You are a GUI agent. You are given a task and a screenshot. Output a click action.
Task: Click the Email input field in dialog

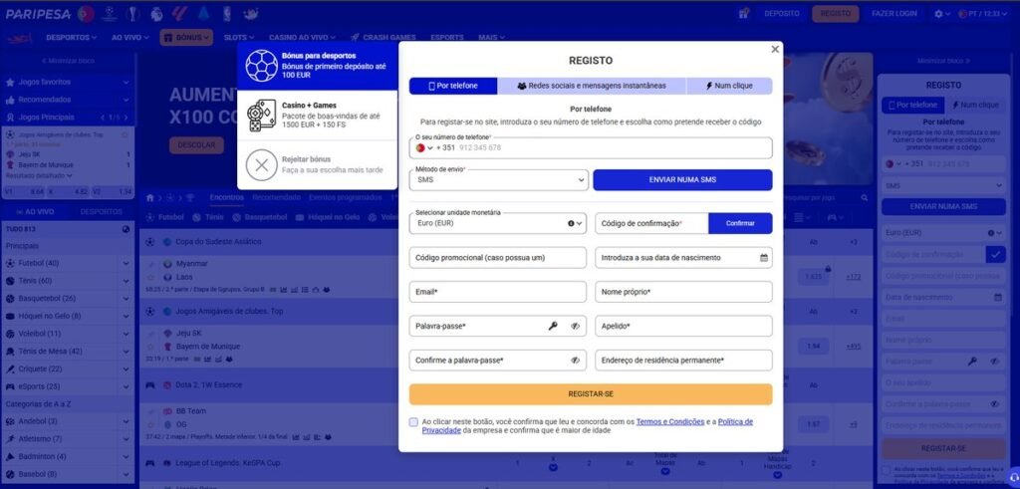(498, 292)
